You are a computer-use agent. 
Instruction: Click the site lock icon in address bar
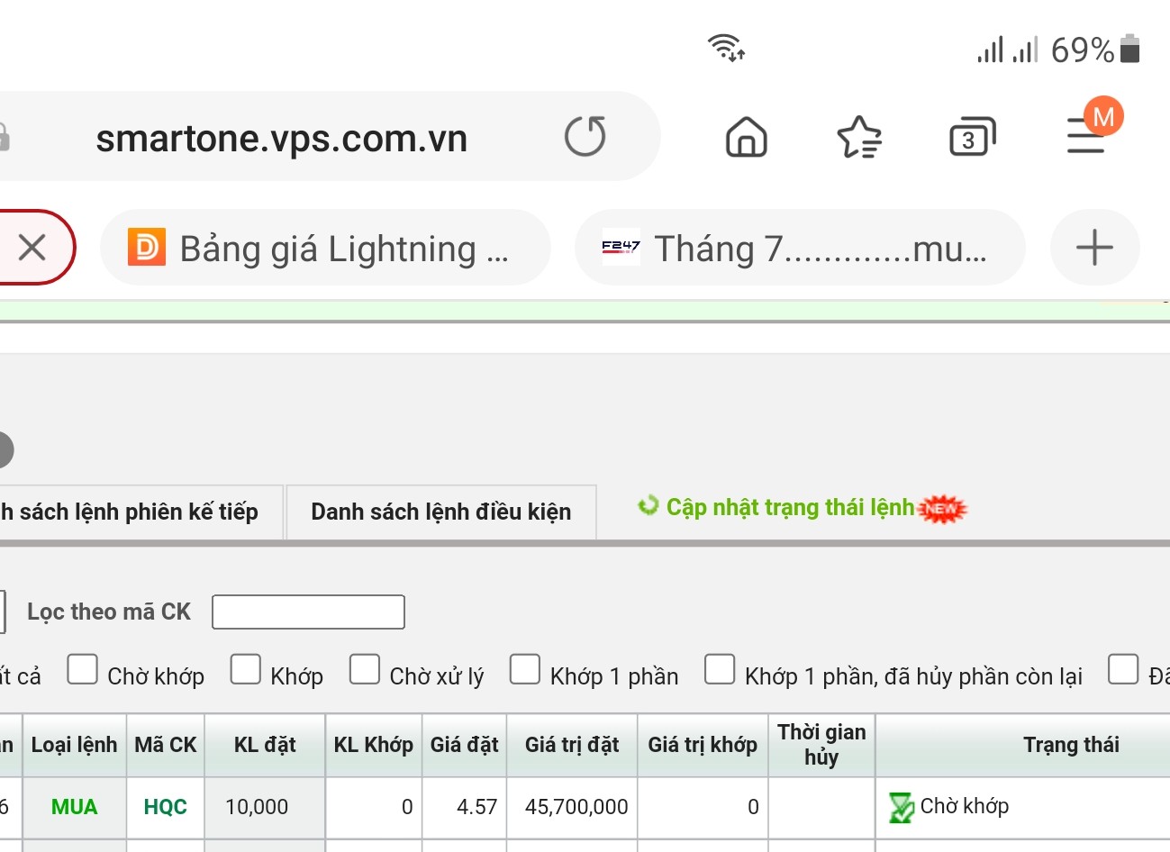(4, 137)
